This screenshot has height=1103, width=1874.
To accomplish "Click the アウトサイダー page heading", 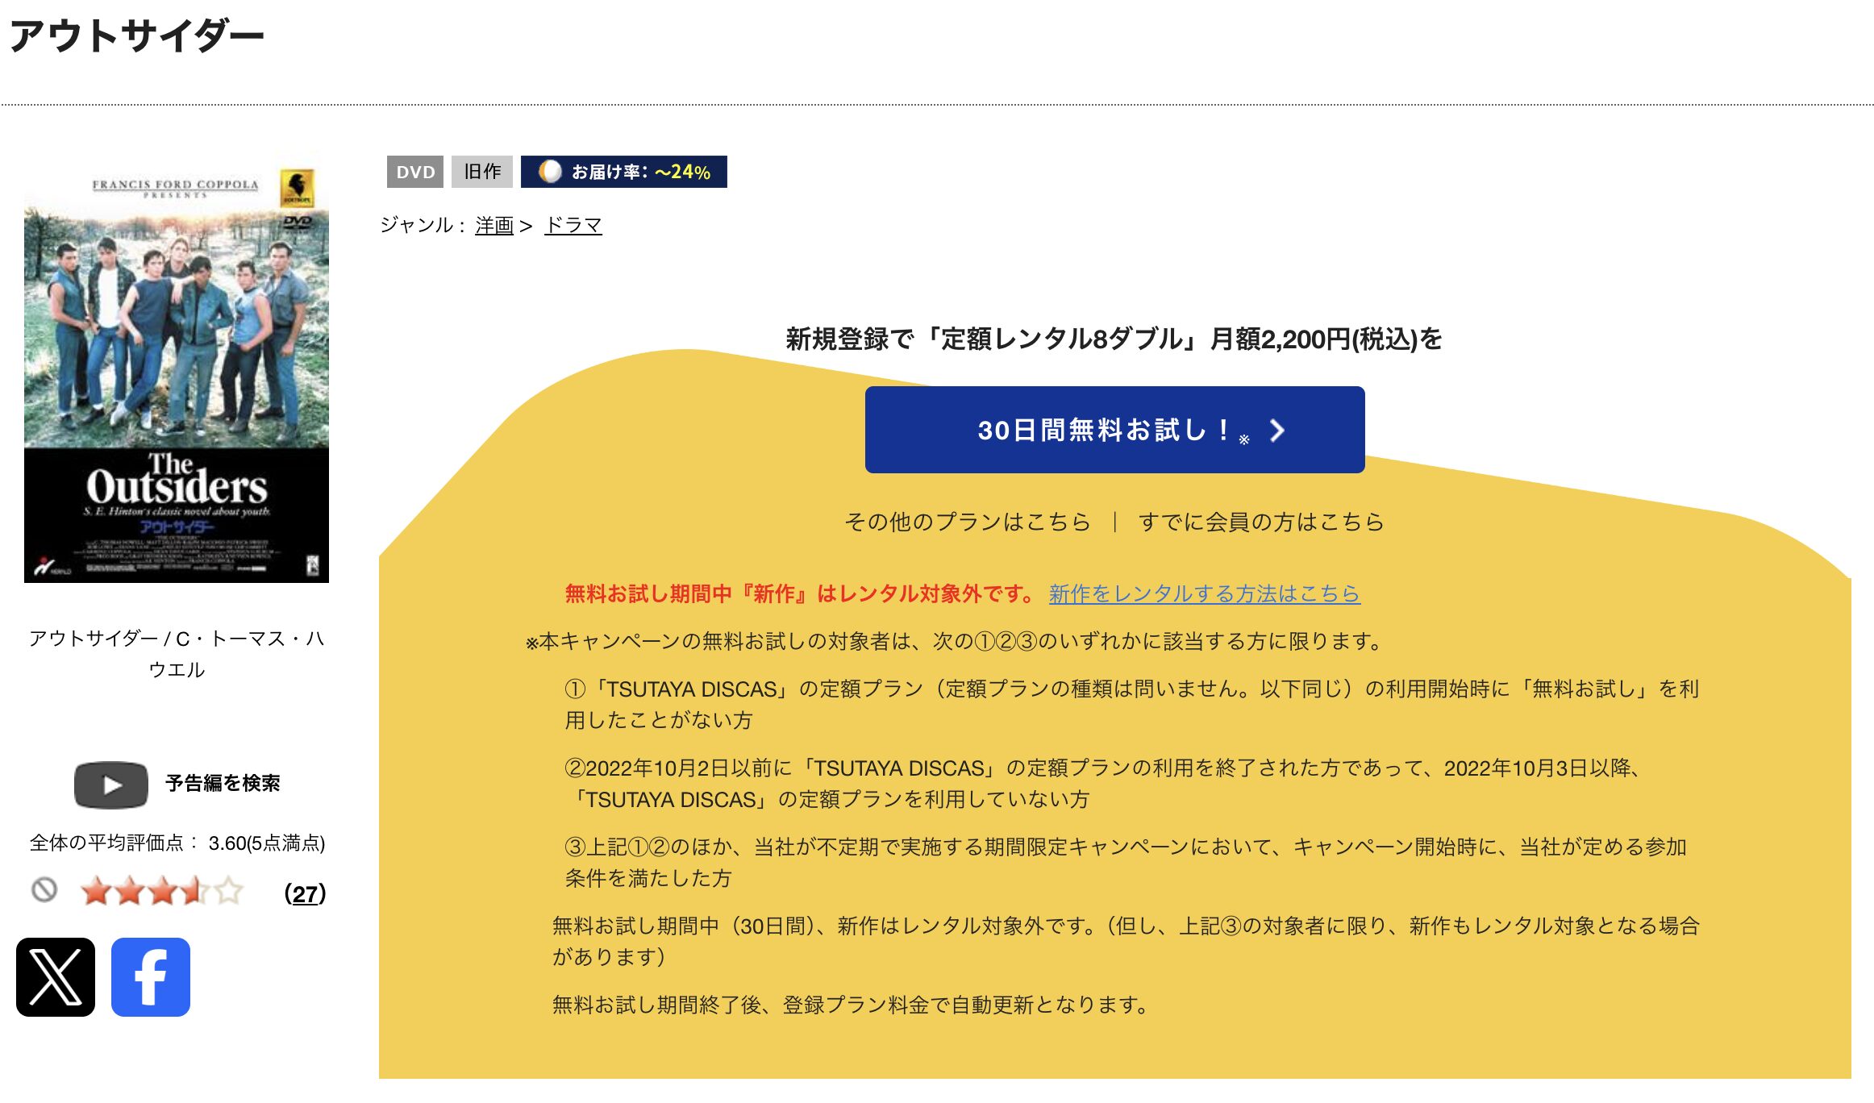I will 137,36.
